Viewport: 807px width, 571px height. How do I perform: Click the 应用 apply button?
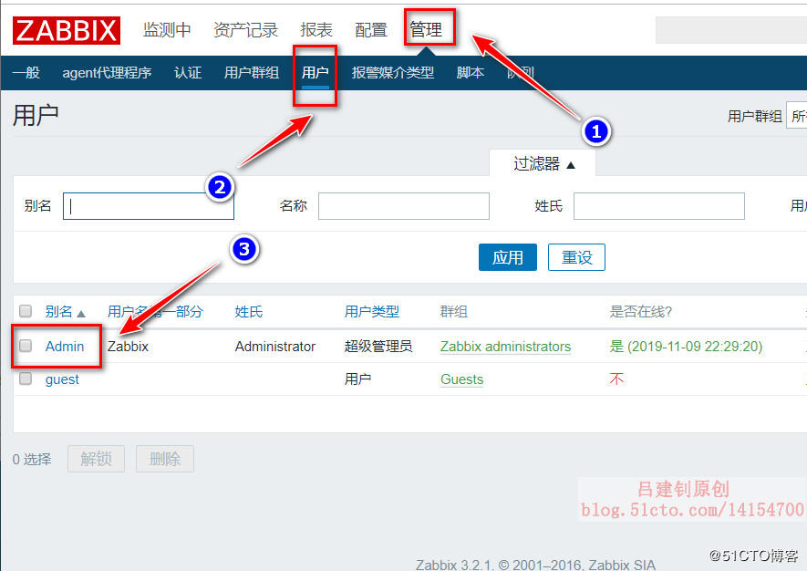[x=508, y=257]
